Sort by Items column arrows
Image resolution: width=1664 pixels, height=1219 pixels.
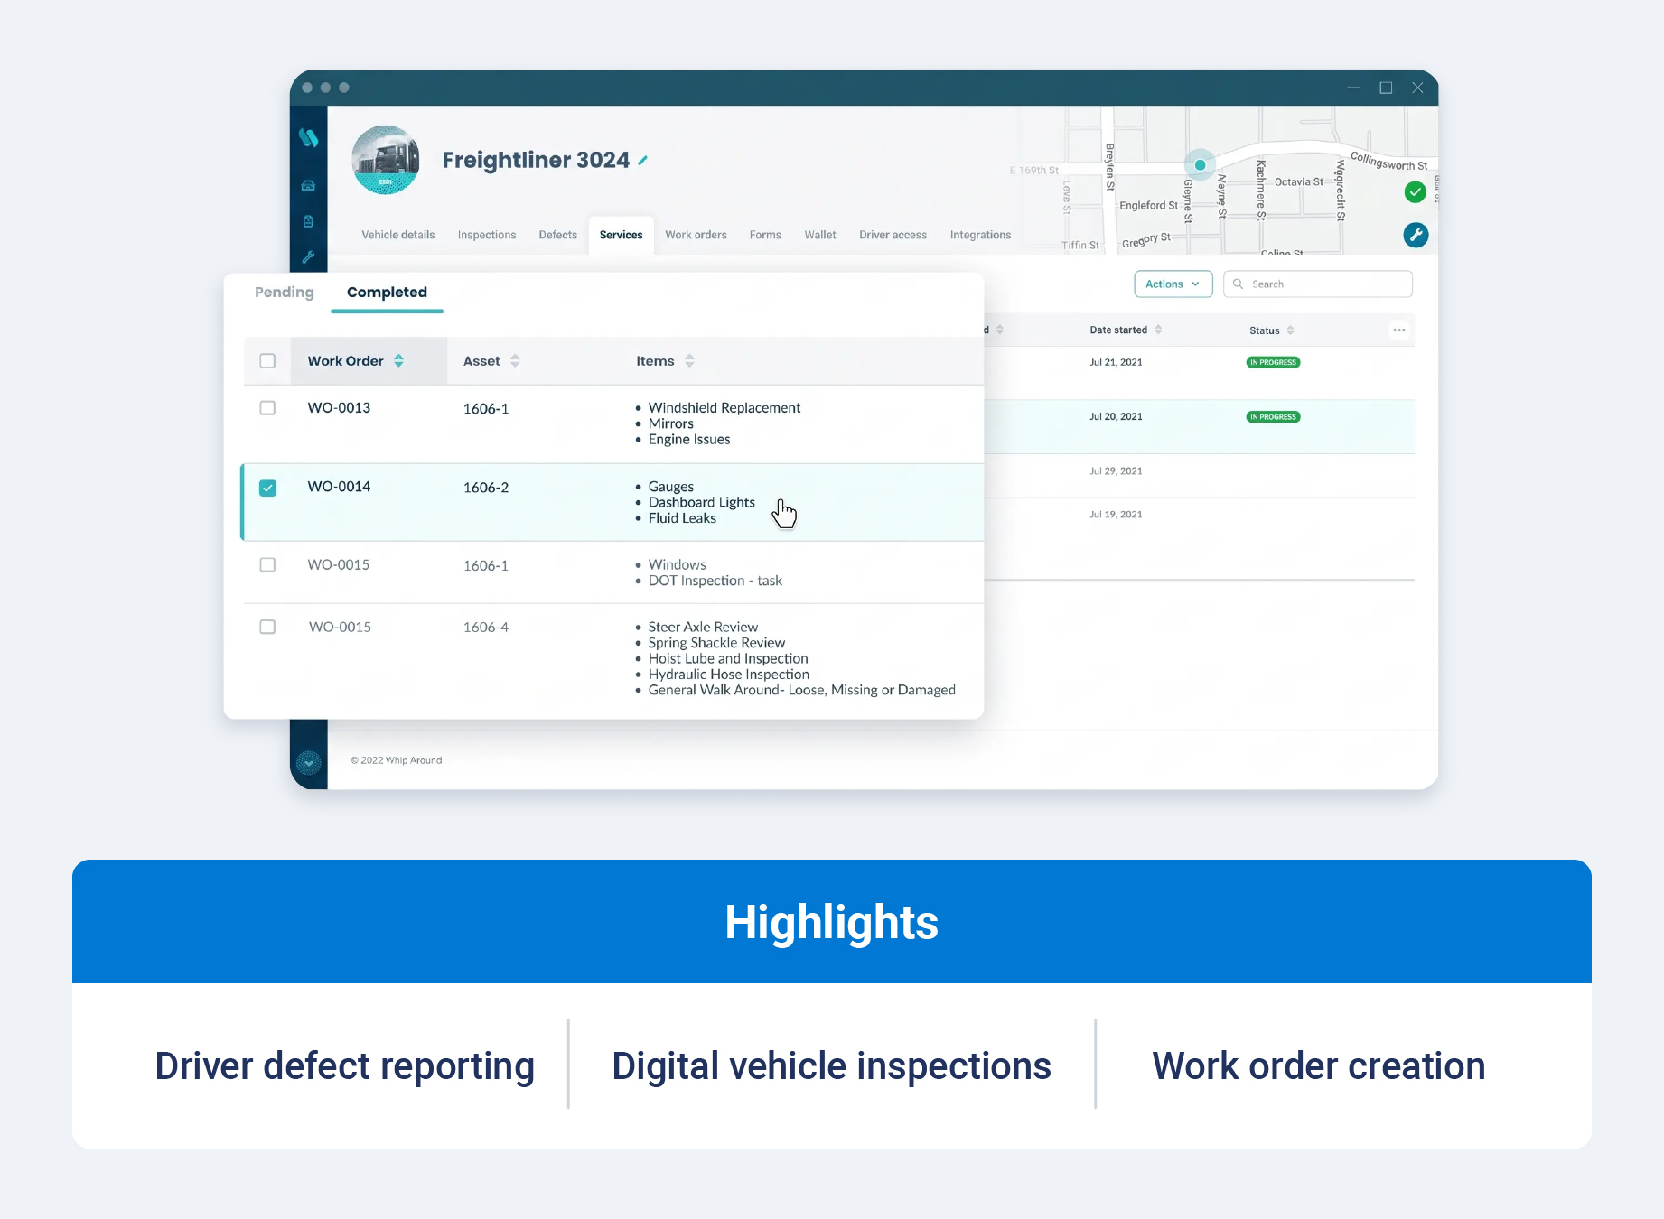pos(689,360)
